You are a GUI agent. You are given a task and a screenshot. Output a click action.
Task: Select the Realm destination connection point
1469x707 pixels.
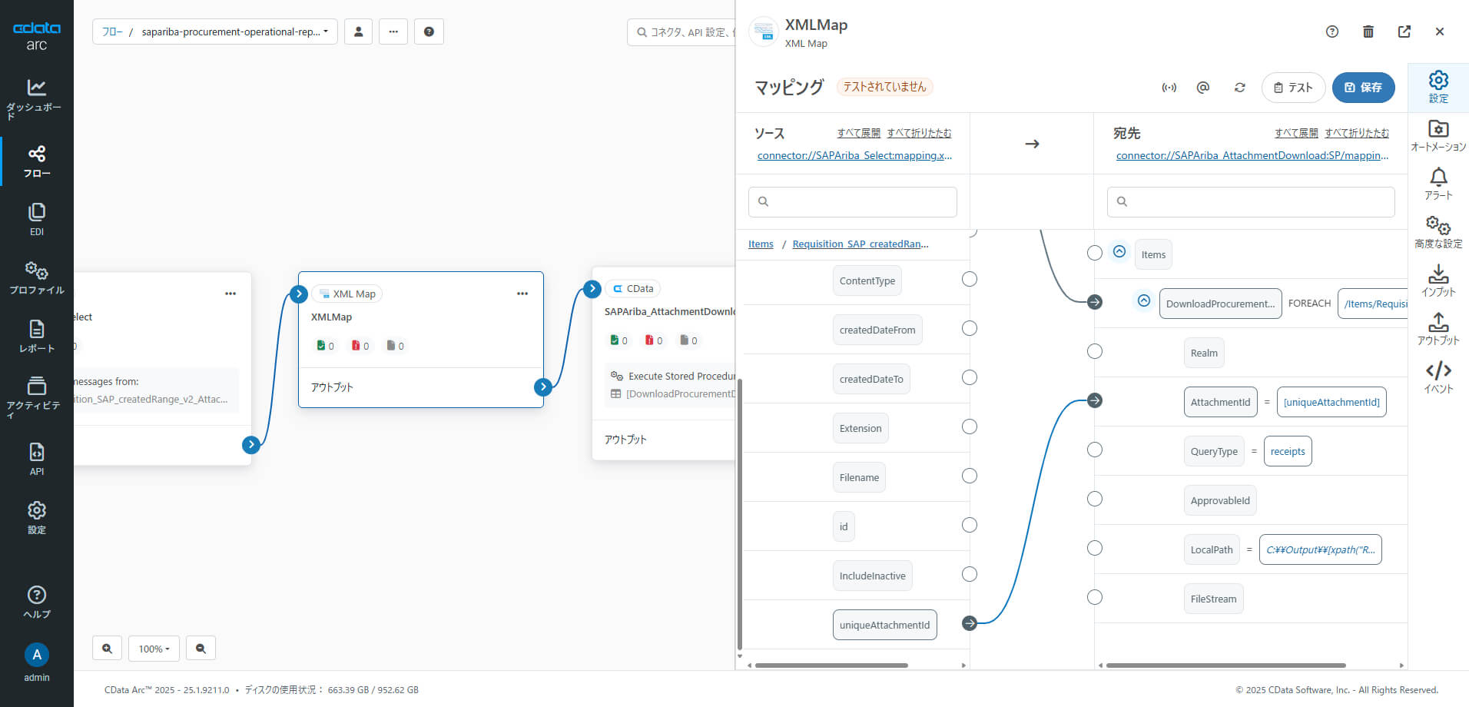pyautogui.click(x=1095, y=351)
